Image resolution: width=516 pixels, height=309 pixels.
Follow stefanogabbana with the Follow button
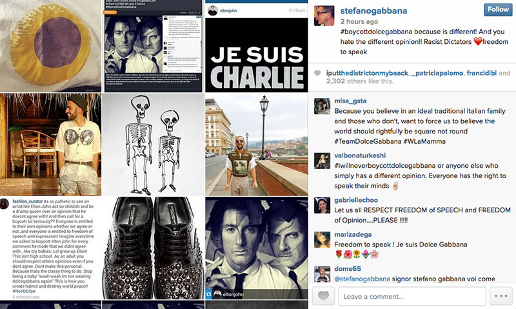[x=498, y=10]
